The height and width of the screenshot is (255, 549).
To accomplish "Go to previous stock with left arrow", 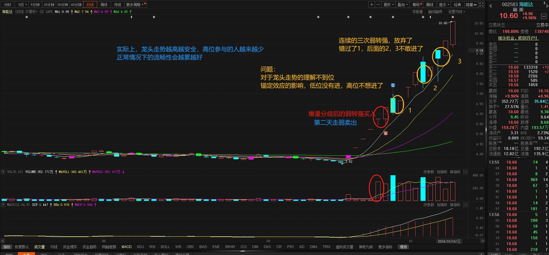I will pos(491,6).
